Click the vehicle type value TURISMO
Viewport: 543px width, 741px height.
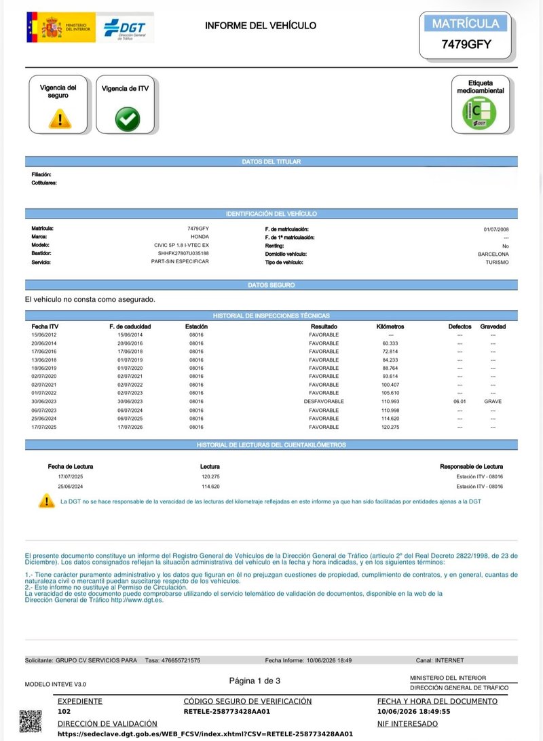tap(497, 263)
